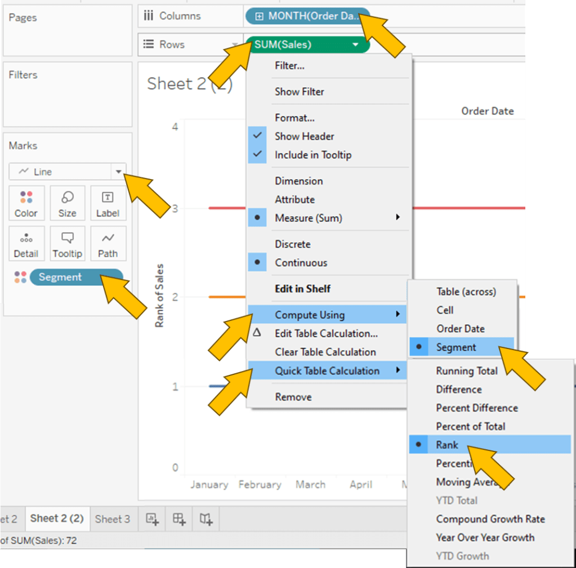The width and height of the screenshot is (576, 568).
Task: Add a new dashboard icon
Action: [179, 519]
